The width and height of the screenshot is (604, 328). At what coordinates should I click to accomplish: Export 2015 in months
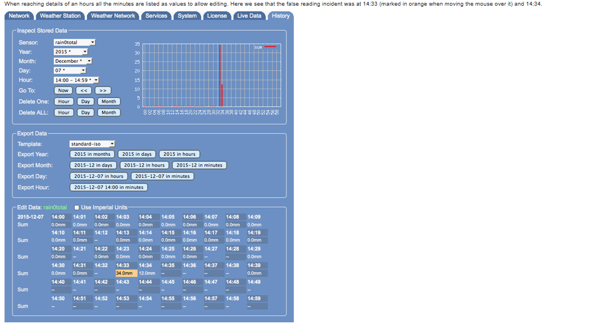(x=92, y=154)
